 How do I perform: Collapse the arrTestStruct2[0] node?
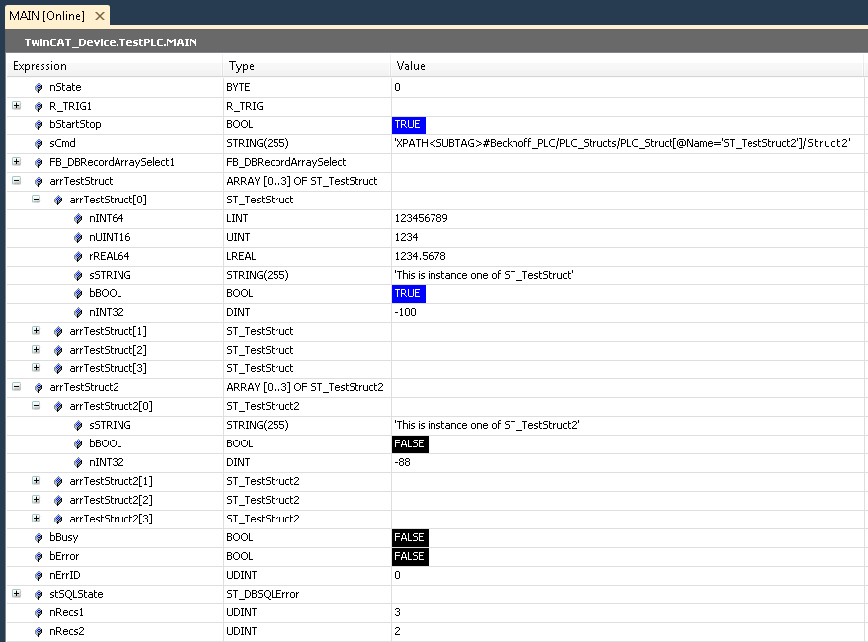tap(36, 406)
